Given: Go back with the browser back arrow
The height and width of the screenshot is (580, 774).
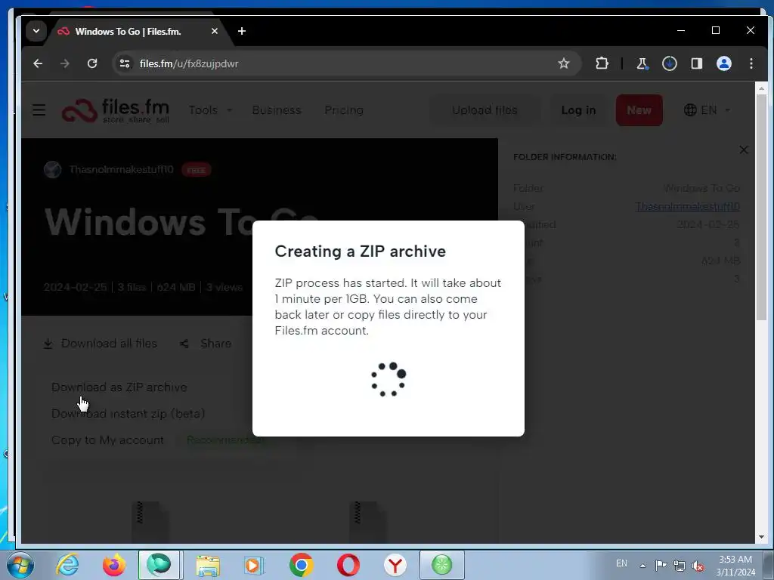Looking at the screenshot, I should pos(38,63).
